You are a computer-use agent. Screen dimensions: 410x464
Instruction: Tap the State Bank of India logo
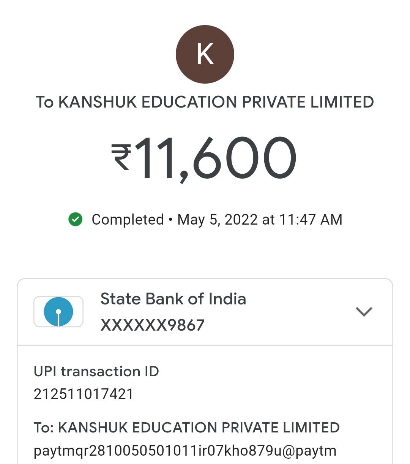coord(58,312)
